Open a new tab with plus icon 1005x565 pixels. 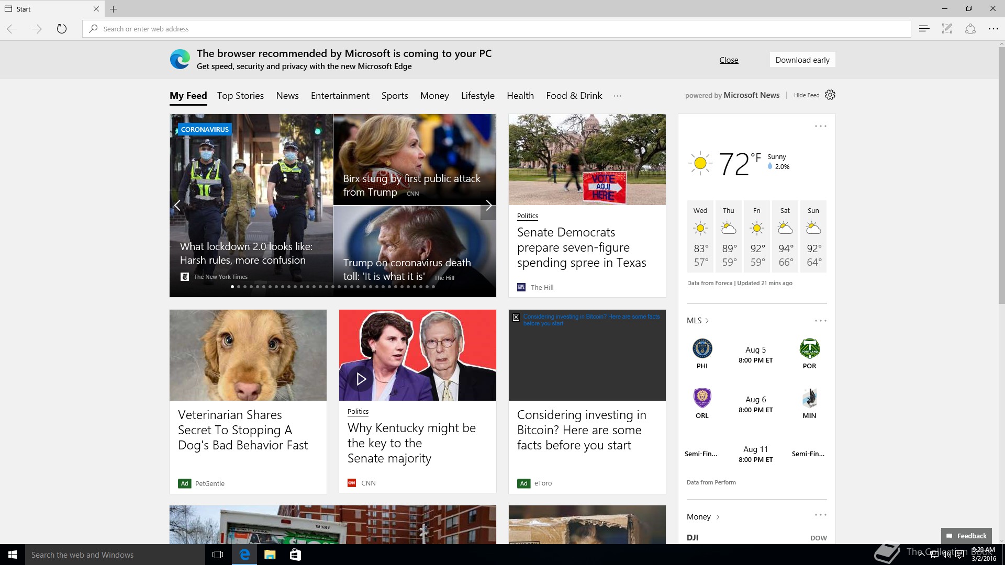coord(114,9)
